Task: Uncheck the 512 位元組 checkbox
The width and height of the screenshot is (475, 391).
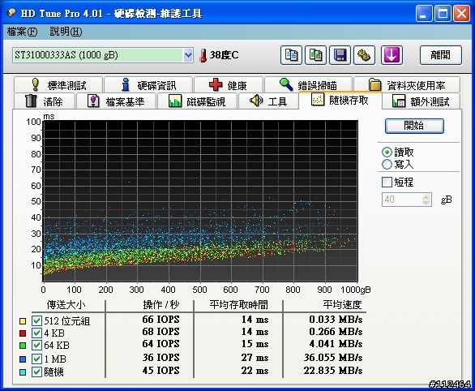Action: point(36,320)
